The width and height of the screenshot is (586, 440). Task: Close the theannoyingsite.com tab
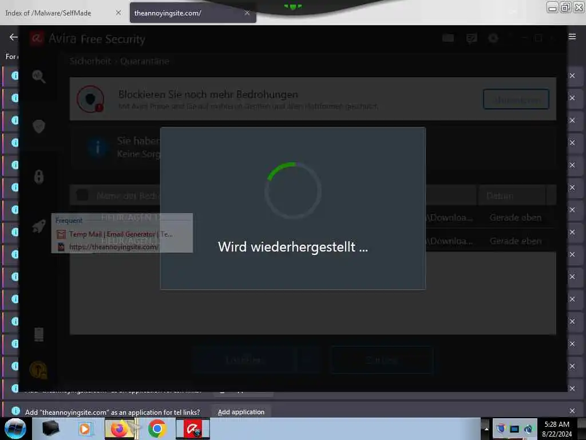pyautogui.click(x=247, y=13)
